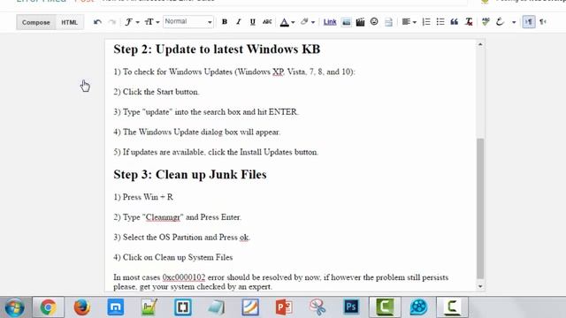566x318 pixels.
Task: Click the line '1) Press Win + R'
Action: pos(143,197)
